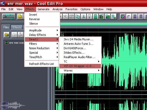Click the waveform icon beside enr mer.wav

[7, 43]
